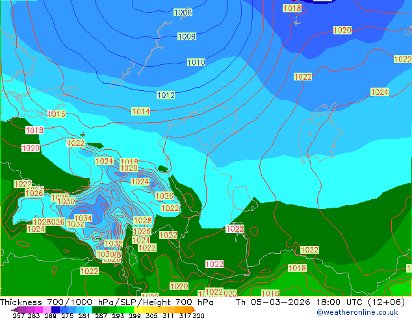Click the 293 legend value
Viewport: 412px width, 318px height.
tap(118, 315)
